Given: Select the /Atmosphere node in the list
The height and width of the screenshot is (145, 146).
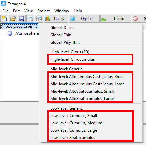Looking at the screenshot, I should point(27,33).
